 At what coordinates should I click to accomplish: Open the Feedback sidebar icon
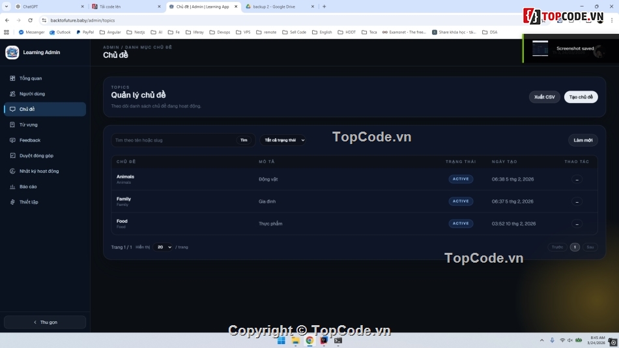pos(12,140)
